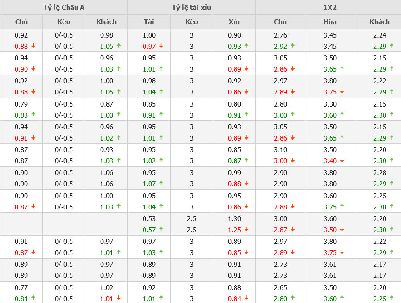
Task: Select the 0.53 Tài odds cell
Action: pyautogui.click(x=149, y=218)
